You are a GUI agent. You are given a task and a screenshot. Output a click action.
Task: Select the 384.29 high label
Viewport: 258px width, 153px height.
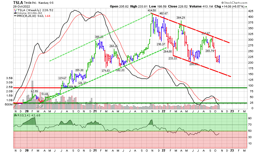tap(180, 18)
